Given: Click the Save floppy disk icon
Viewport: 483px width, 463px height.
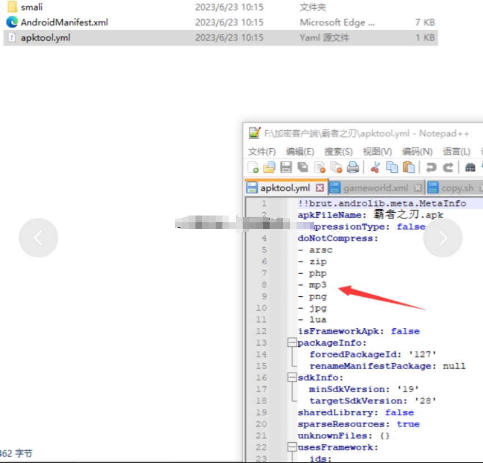Looking at the screenshot, I should tap(286, 167).
